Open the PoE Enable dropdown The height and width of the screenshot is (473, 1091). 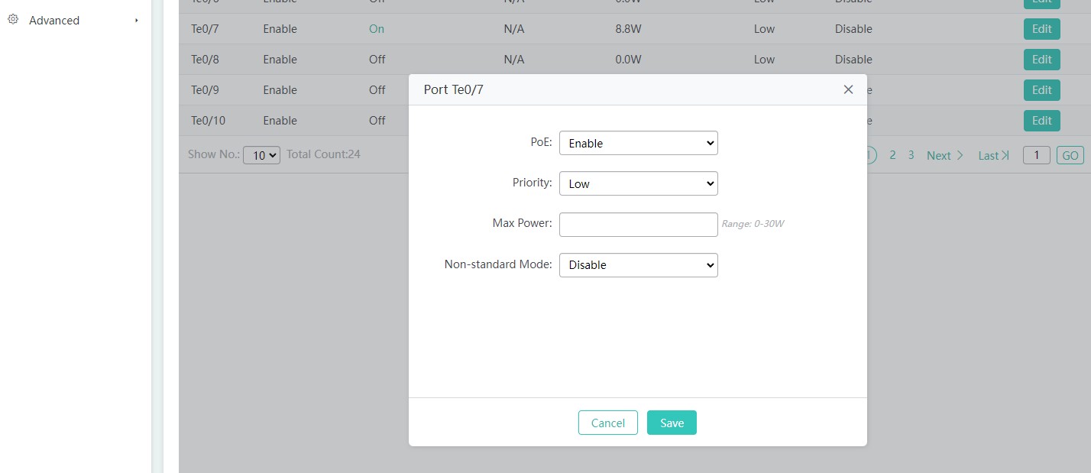(638, 143)
